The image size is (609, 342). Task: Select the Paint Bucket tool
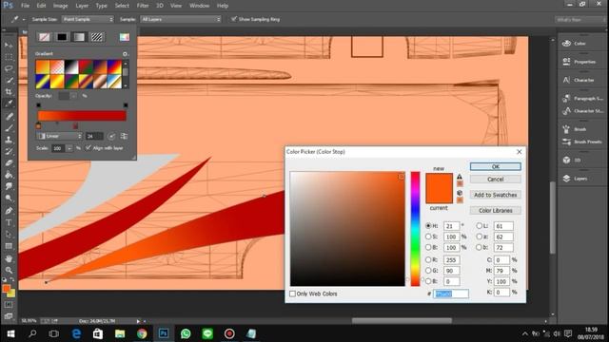pyautogui.click(x=9, y=175)
